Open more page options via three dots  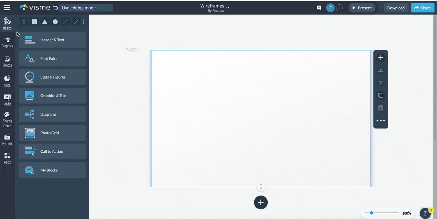(381, 120)
